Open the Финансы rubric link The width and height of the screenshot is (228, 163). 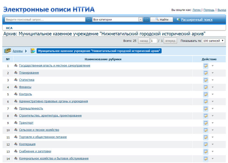(x=25, y=87)
